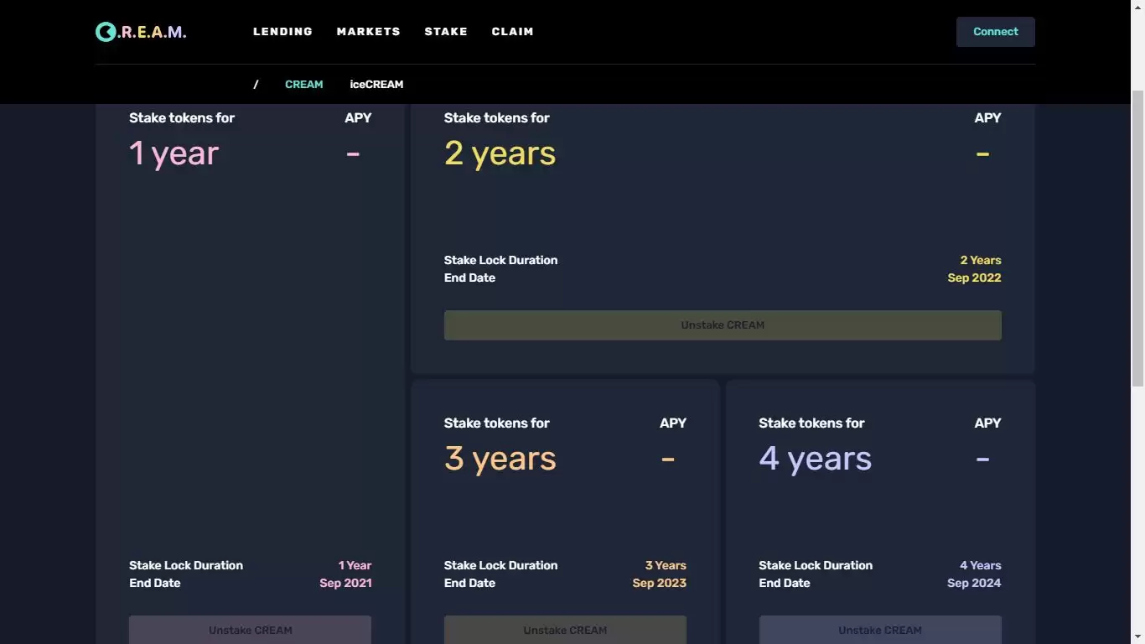Viewport: 1145px width, 644px height.
Task: Click the C.R.E.A.M. logo icon
Action: point(106,32)
